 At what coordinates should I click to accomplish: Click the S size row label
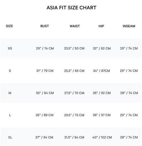point(10,71)
